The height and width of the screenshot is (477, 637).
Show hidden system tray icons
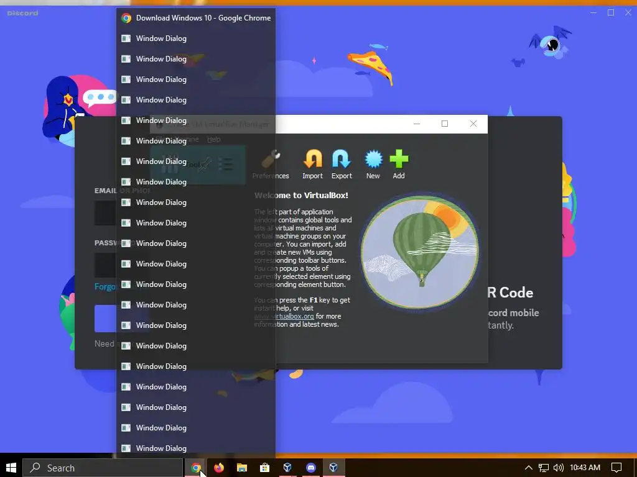pos(529,468)
